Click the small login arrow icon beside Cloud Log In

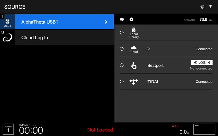coord(2,32)
